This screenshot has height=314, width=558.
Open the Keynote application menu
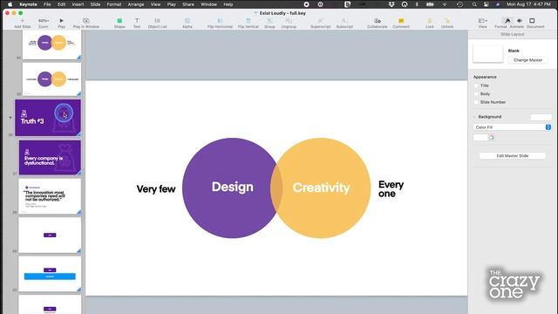[28, 4]
